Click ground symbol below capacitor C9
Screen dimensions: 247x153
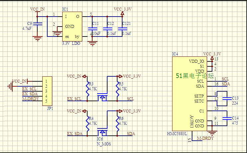pyautogui.click(x=37, y=38)
